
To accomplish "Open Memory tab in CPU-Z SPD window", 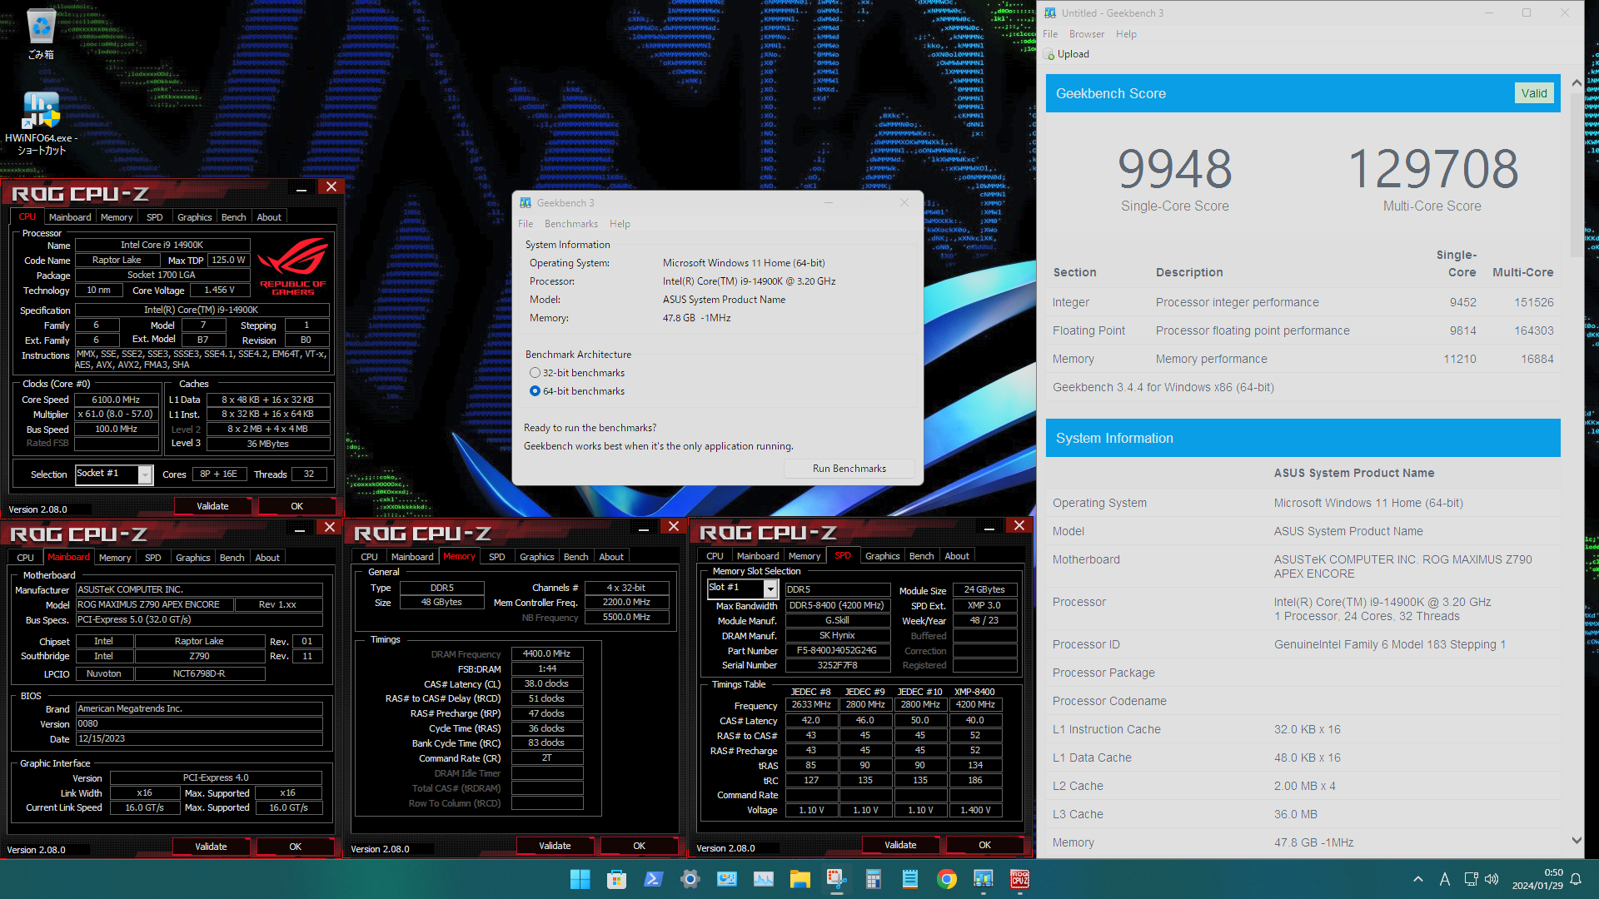I will click(x=804, y=556).
